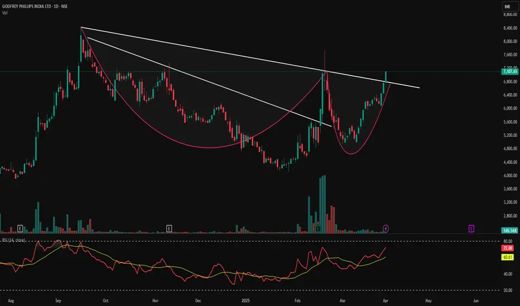Click the volume value label 145.14K

510,230
